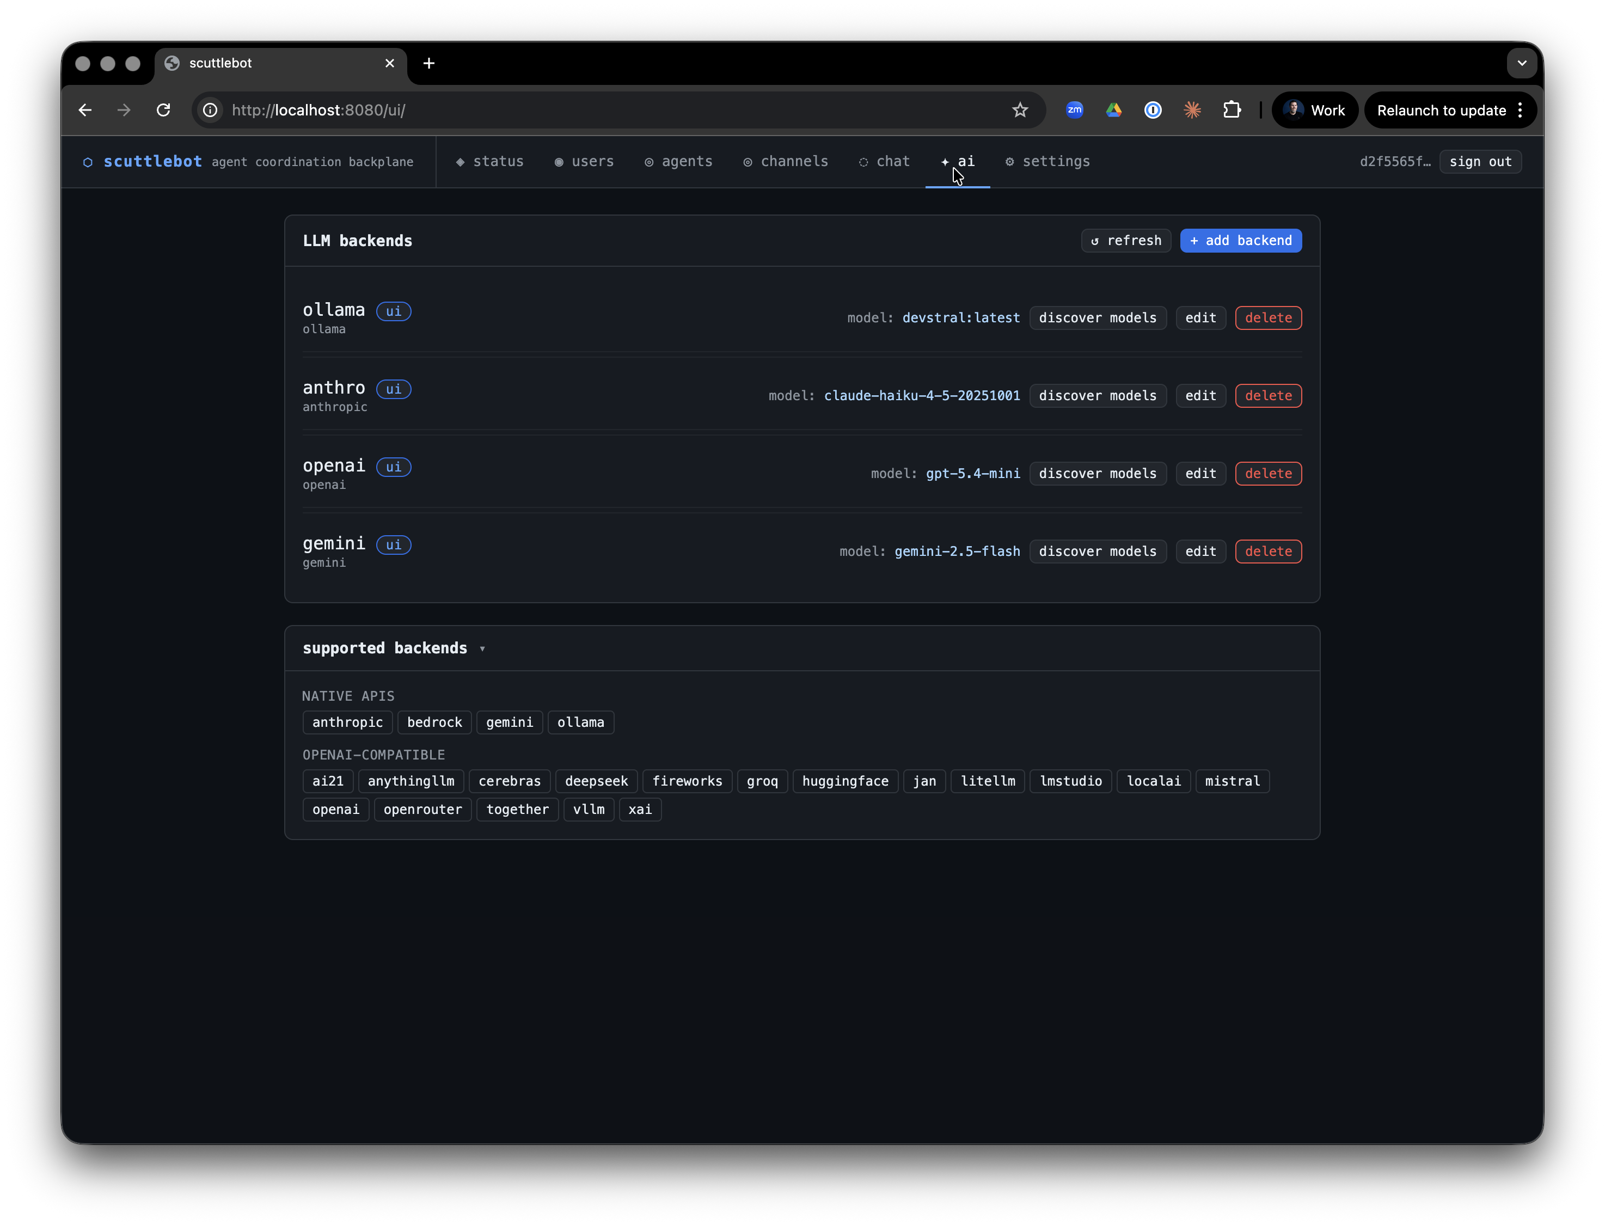The width and height of the screenshot is (1605, 1225).
Task: Edit the openai backend
Action: pos(1200,474)
